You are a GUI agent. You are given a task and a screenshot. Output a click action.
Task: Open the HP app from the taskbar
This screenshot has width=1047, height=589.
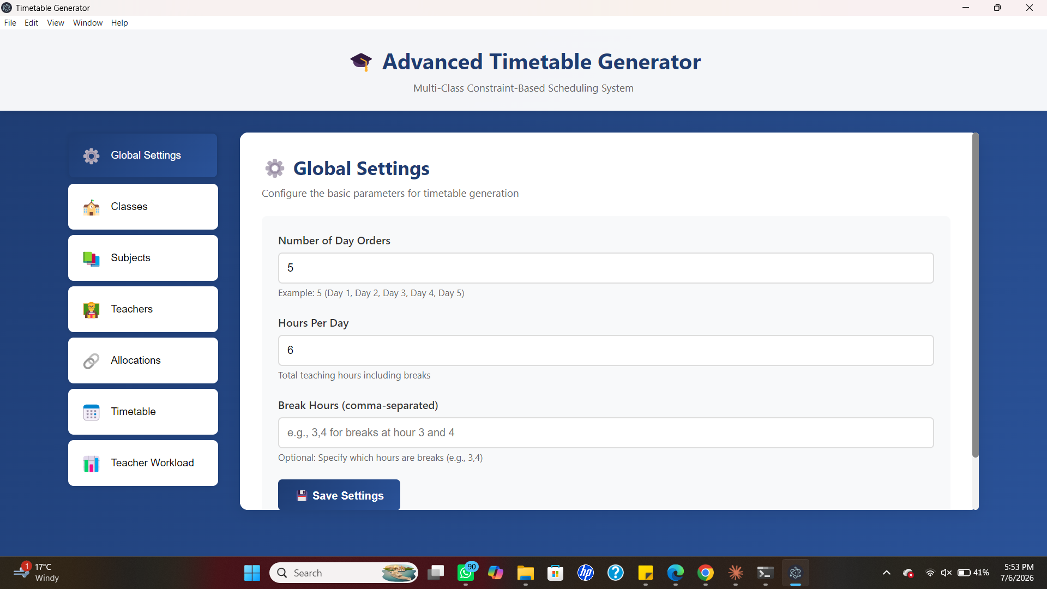(586, 573)
